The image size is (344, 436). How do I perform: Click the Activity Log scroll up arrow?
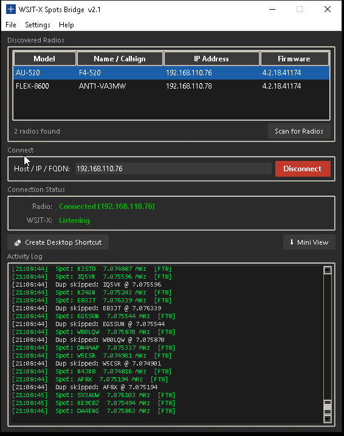[x=328, y=270]
